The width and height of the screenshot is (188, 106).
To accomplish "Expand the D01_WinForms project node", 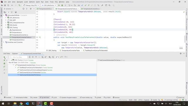I will pyautogui.click(x=6, y=18).
